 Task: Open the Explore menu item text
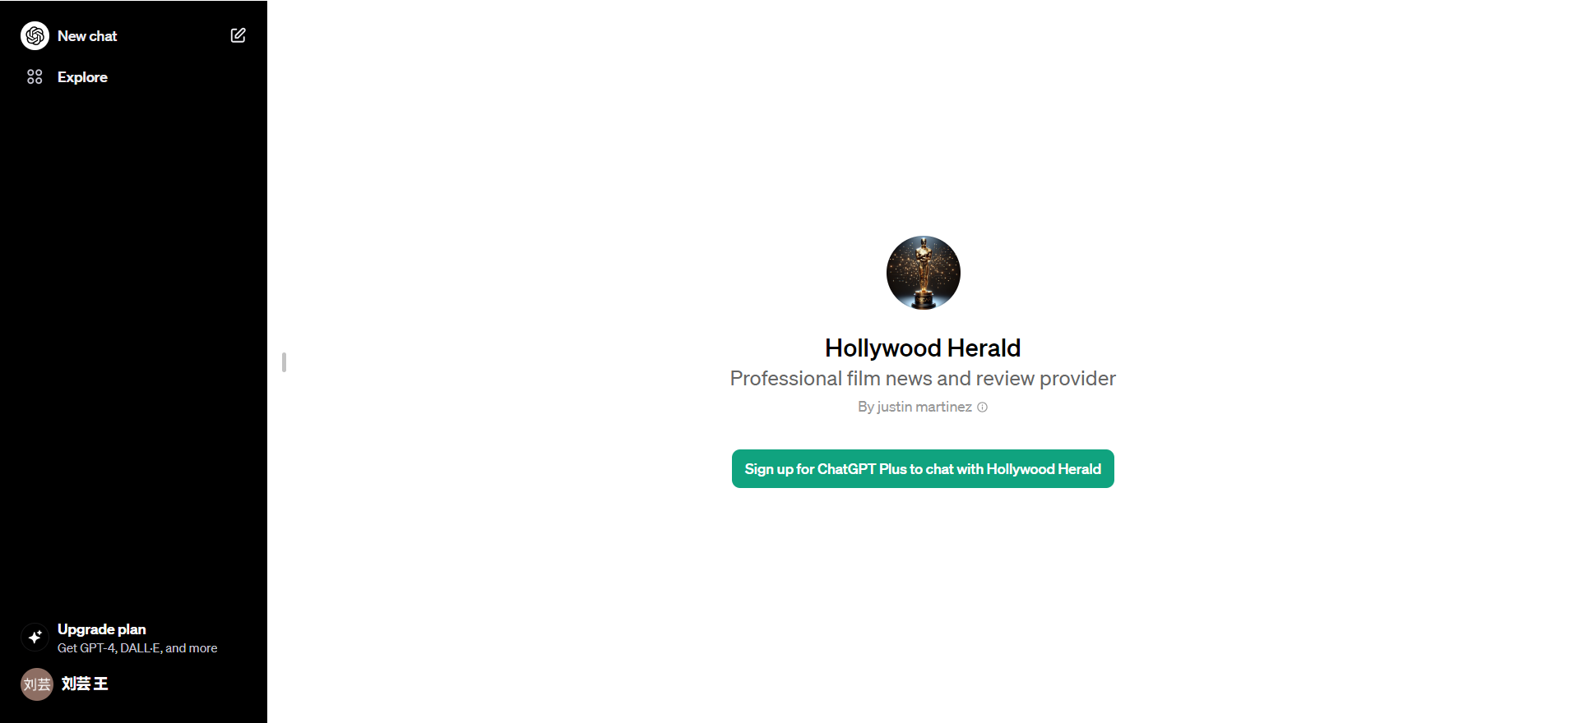click(82, 77)
